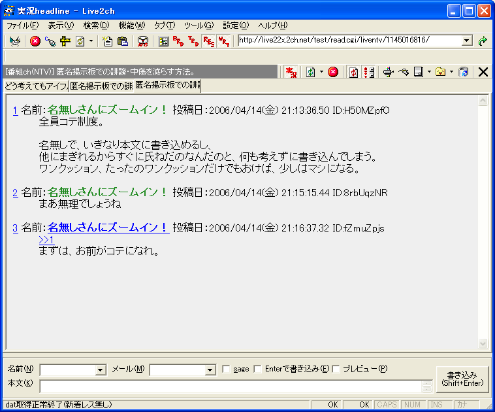Screen dimensions: 495x412
Task: Click post number 3 link
Action: [15, 228]
